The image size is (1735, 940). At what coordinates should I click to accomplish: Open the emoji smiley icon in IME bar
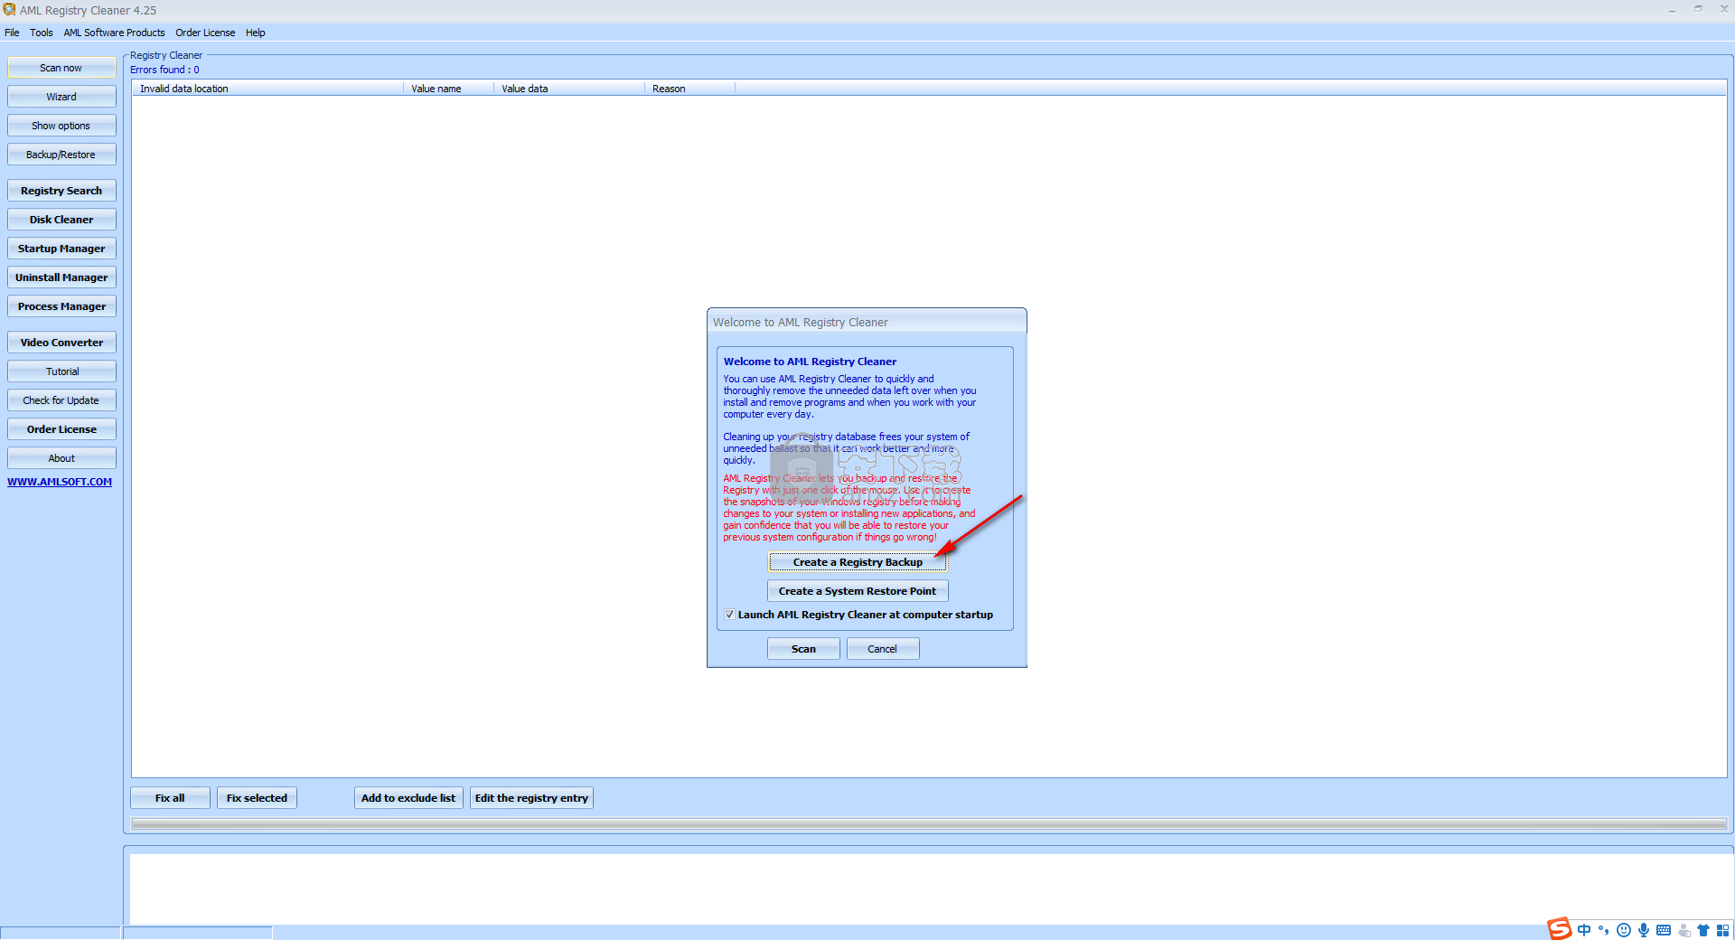(x=1623, y=930)
